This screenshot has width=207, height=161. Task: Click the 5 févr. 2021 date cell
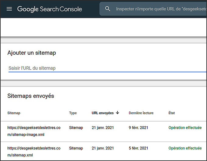click(x=138, y=148)
